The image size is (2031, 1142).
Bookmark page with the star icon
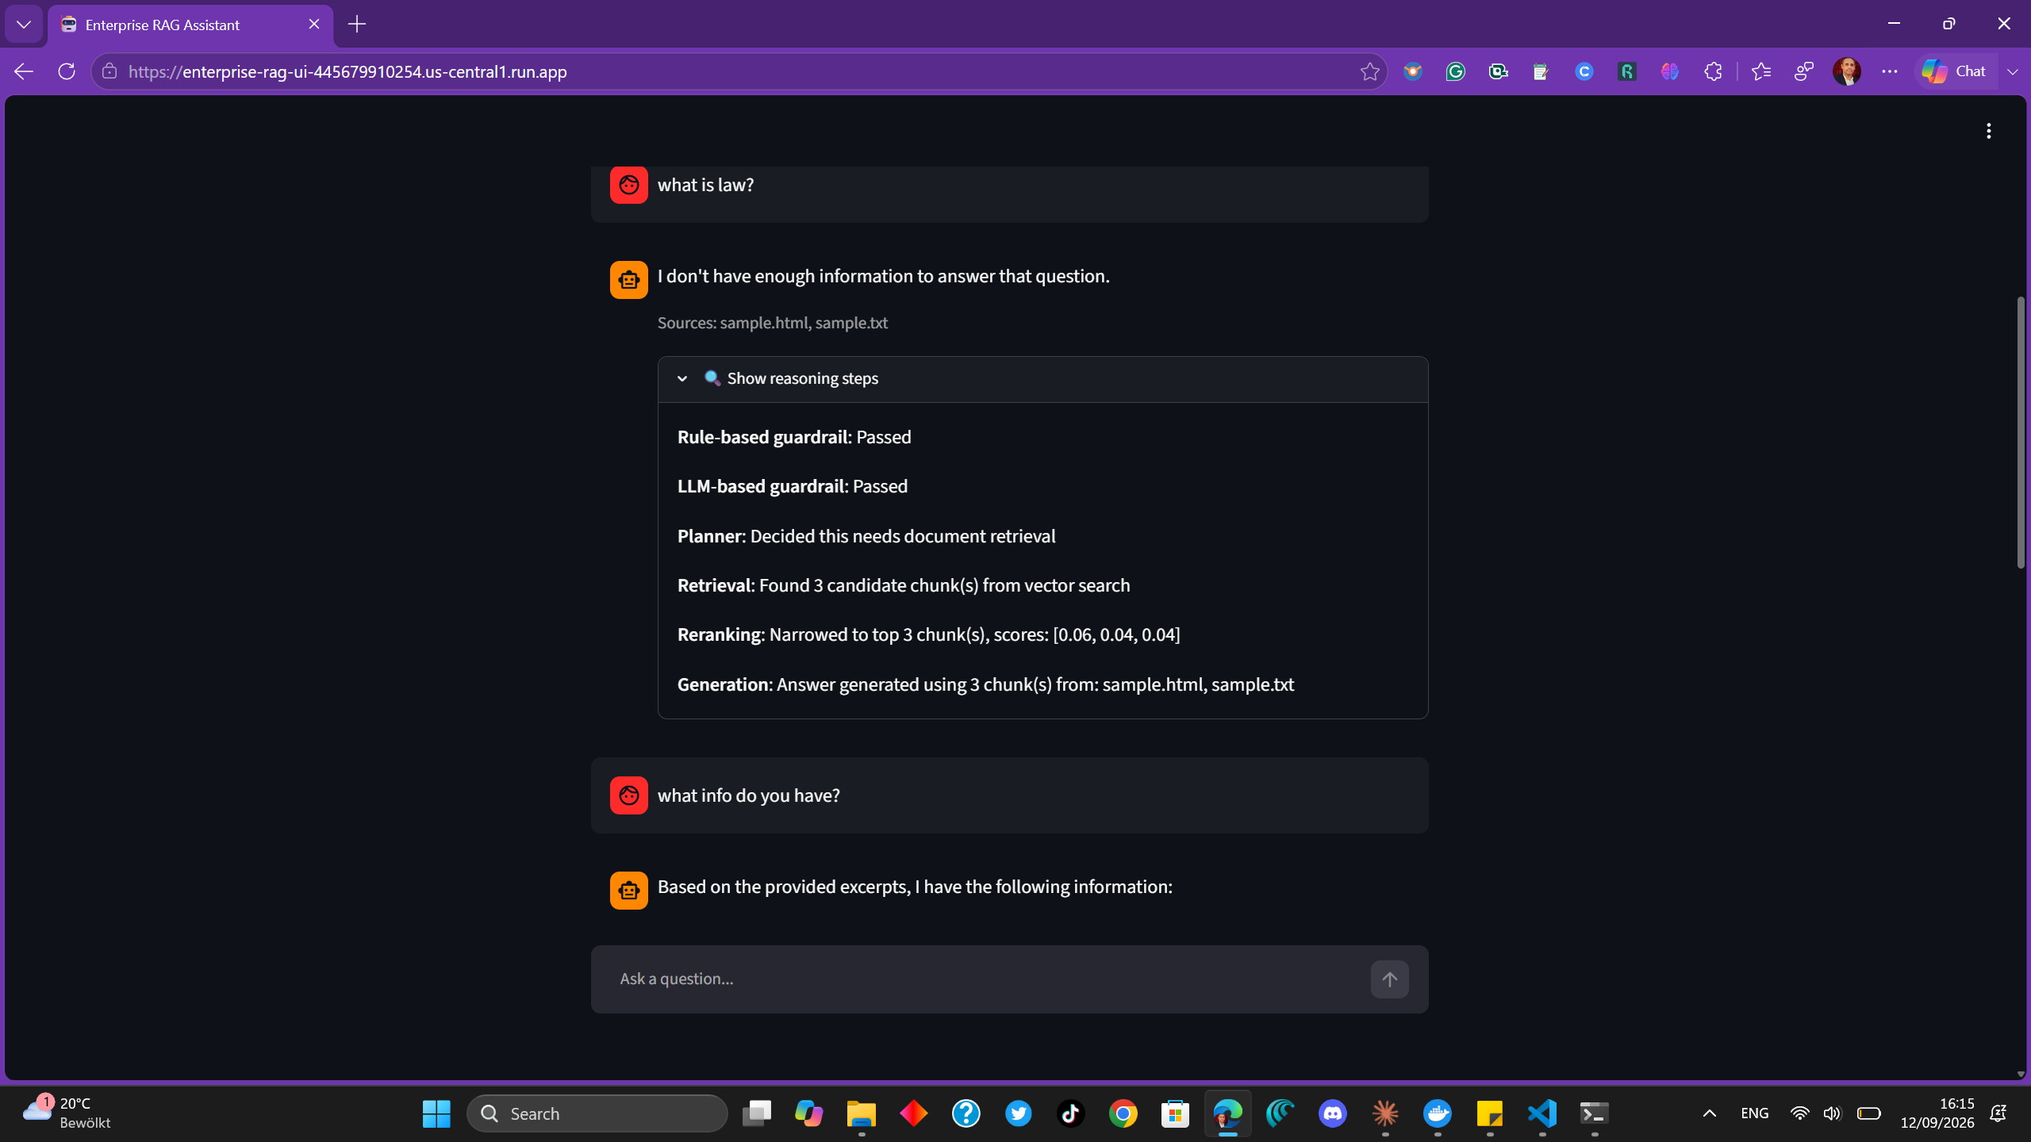[x=1369, y=71]
